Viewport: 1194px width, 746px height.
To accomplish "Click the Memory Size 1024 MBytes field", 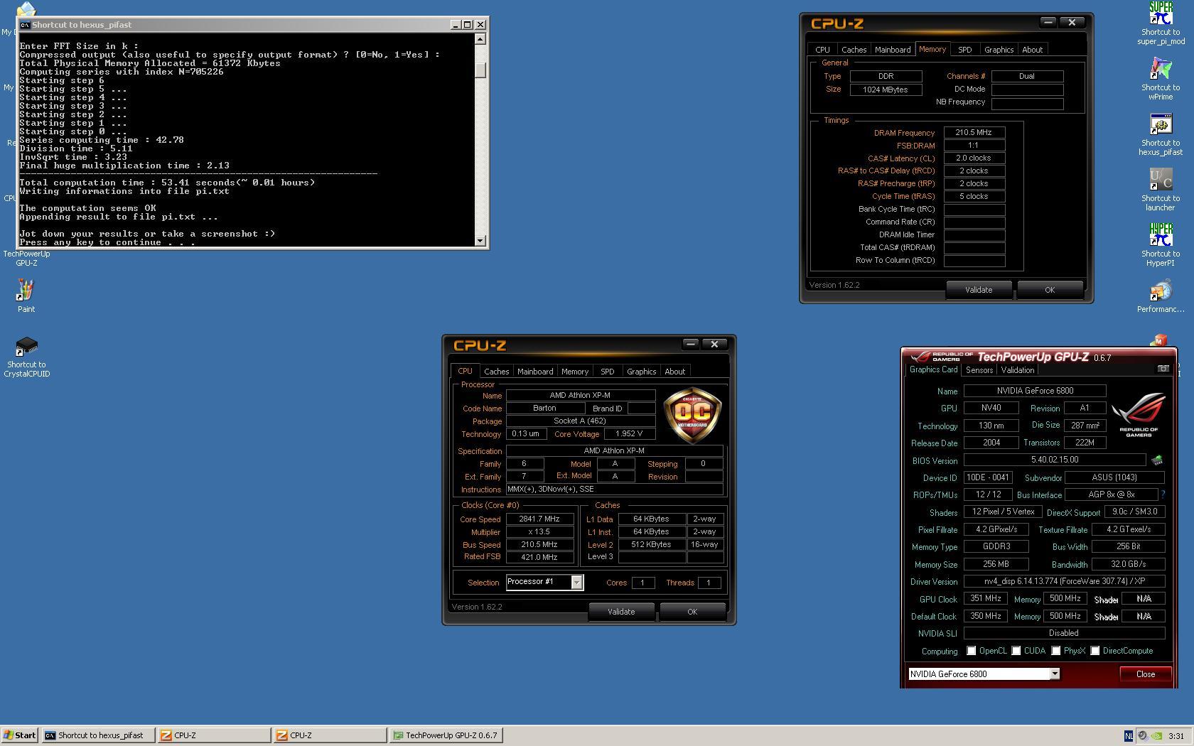I will (886, 90).
